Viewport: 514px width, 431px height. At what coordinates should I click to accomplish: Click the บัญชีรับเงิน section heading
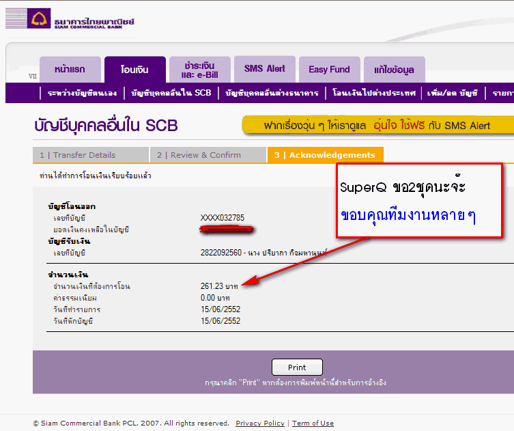click(69, 241)
